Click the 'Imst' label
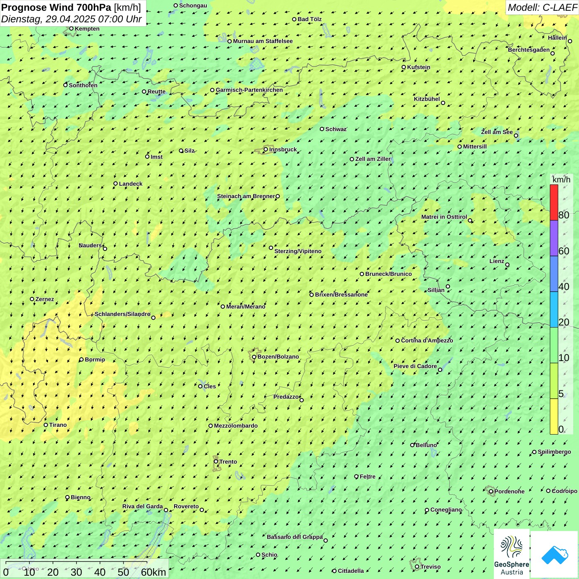Viewport: 579px width, 579px height. pyautogui.click(x=157, y=157)
